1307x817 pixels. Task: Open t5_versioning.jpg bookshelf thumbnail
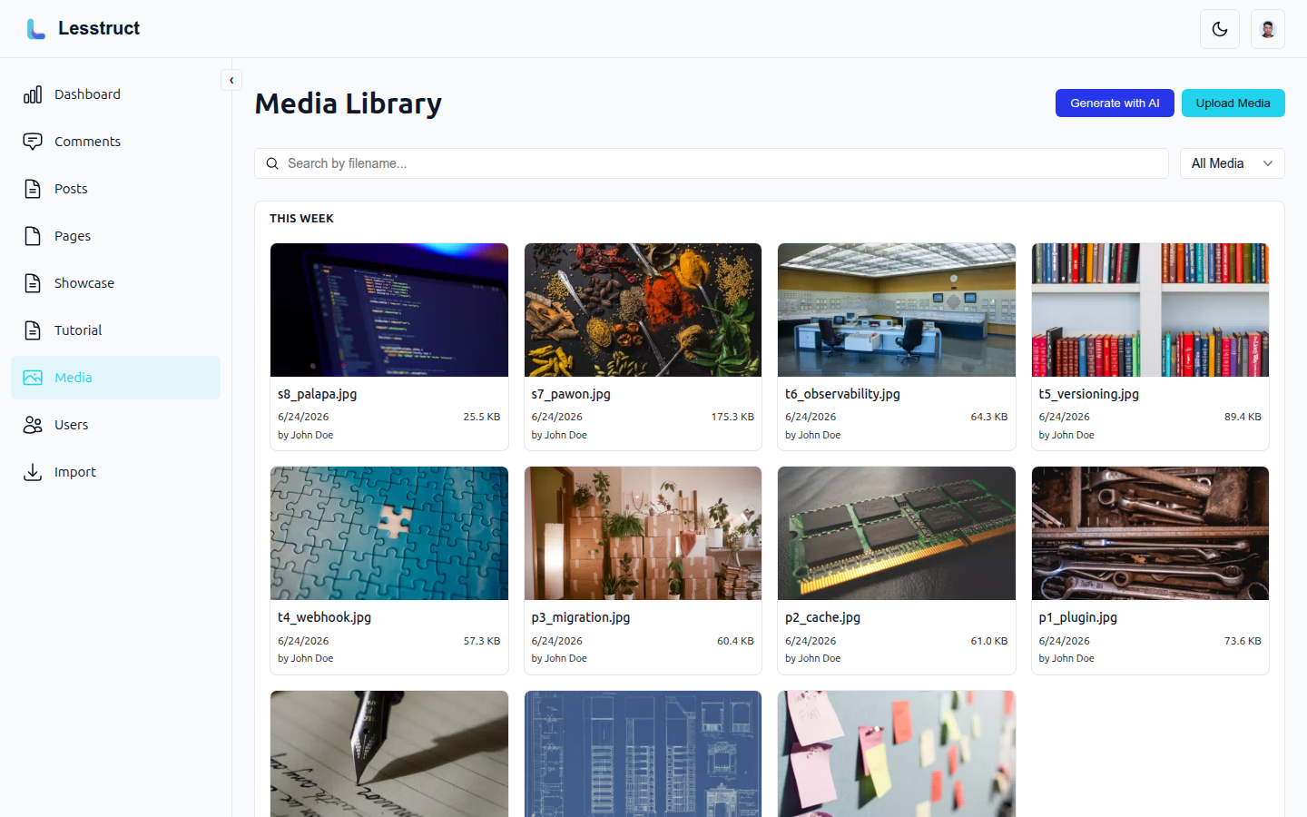[1150, 310]
